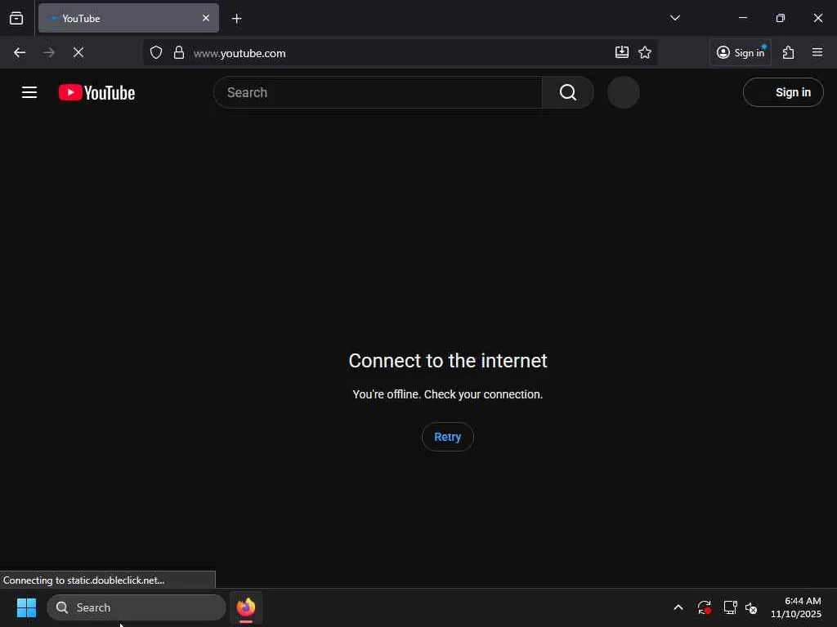This screenshot has height=627, width=837.
Task: Minimize the Firefox window
Action: click(742, 18)
